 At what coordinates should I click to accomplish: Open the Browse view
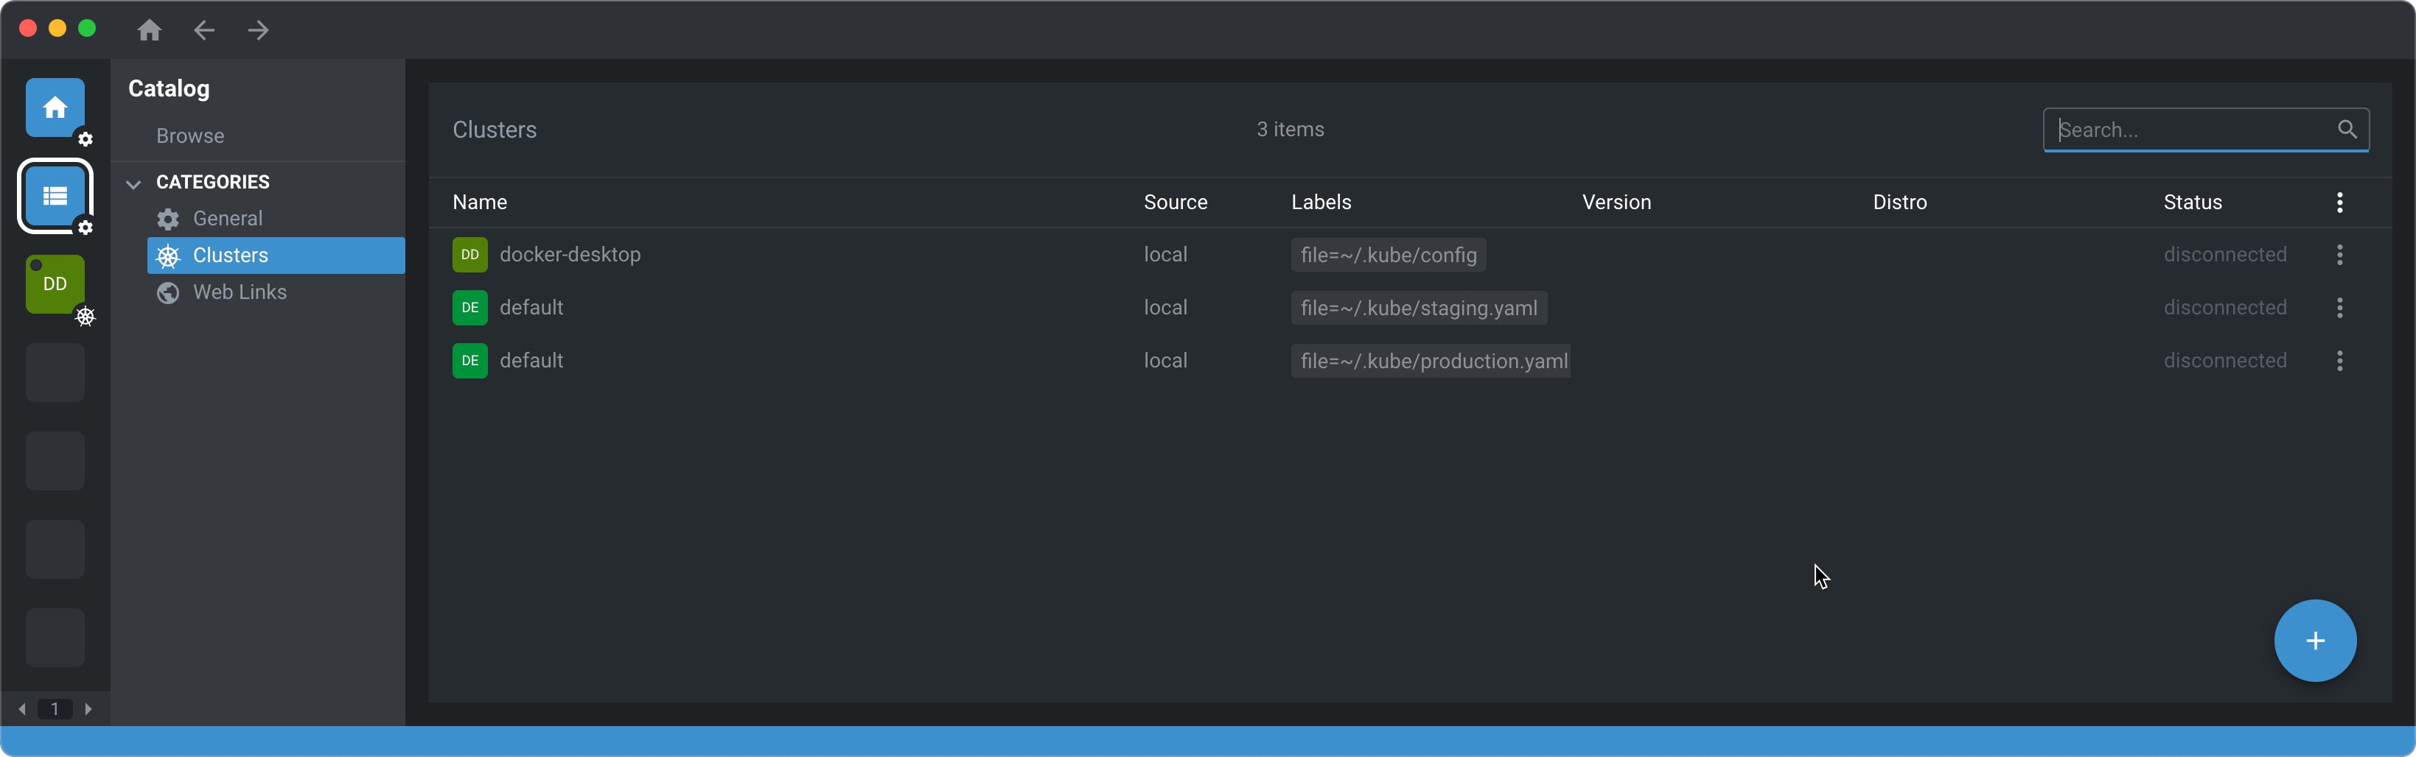pyautogui.click(x=189, y=135)
